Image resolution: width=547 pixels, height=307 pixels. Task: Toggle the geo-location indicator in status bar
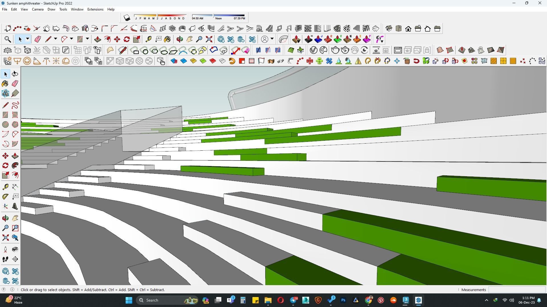tap(4, 289)
